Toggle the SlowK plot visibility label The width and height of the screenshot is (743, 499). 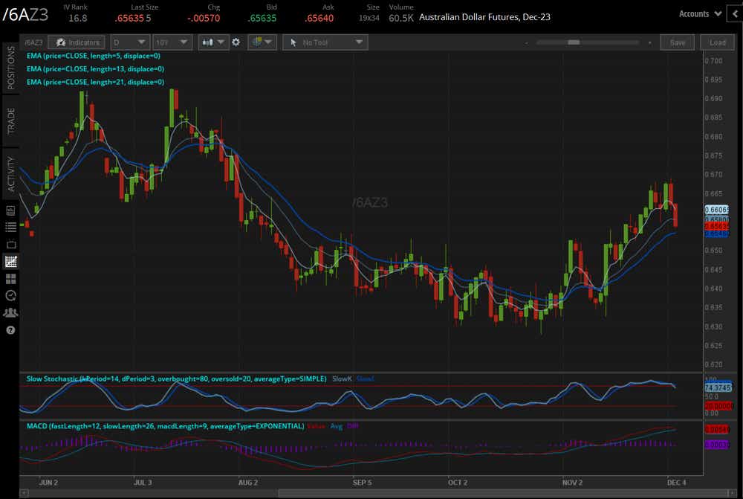[341, 379]
